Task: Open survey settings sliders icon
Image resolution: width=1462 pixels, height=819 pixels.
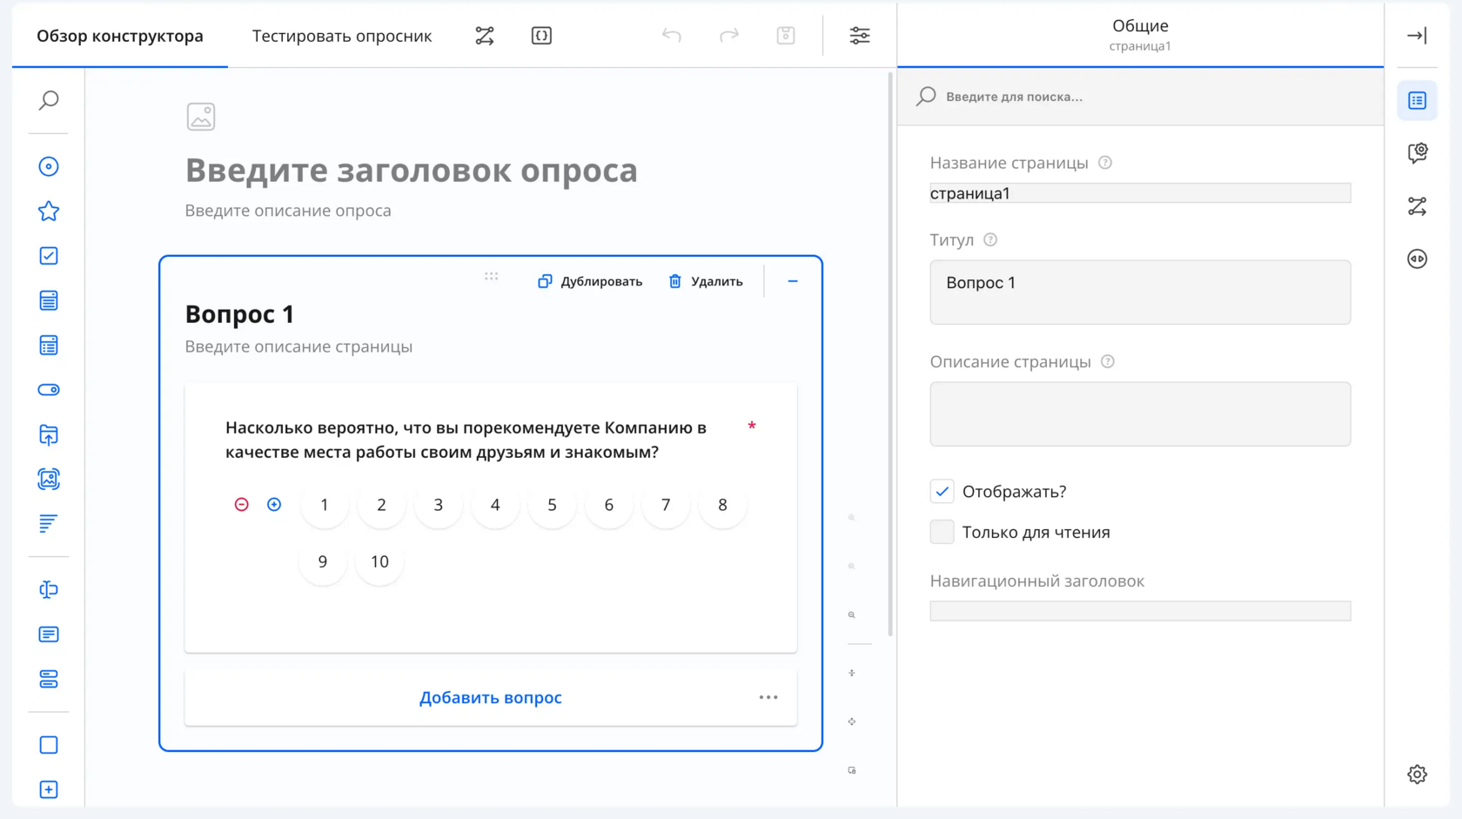Action: 860,36
